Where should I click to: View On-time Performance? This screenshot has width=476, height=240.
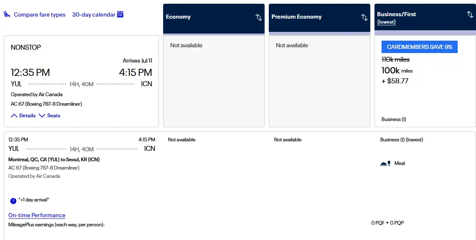[x=37, y=215]
